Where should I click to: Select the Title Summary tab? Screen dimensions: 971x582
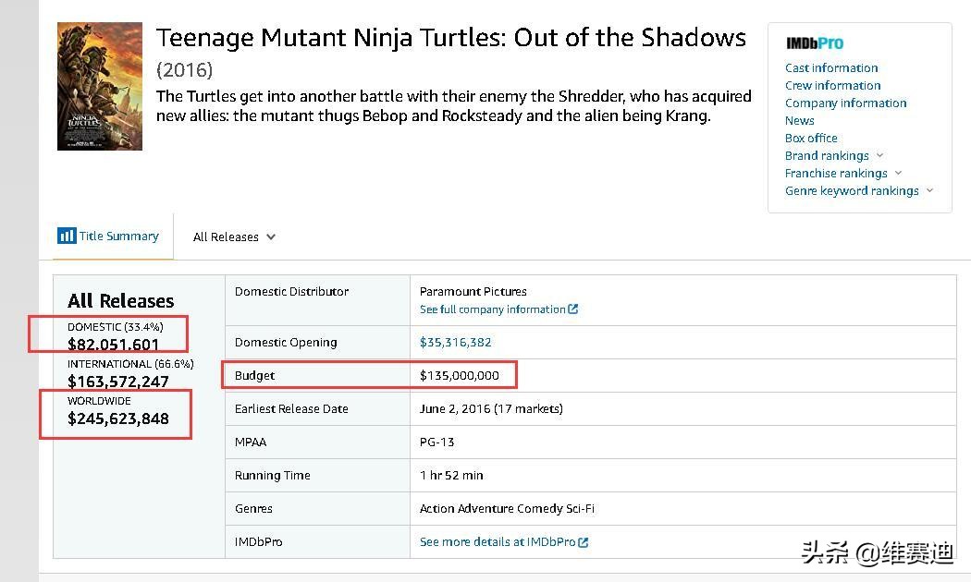(x=118, y=236)
